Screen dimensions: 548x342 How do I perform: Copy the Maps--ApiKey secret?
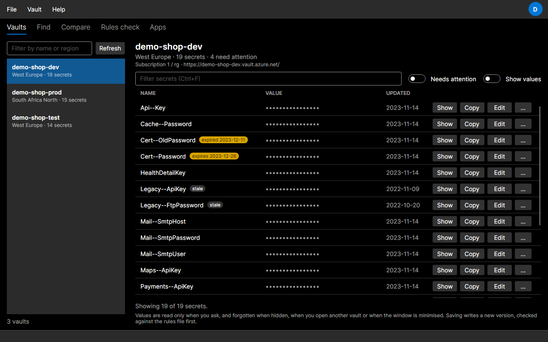472,270
